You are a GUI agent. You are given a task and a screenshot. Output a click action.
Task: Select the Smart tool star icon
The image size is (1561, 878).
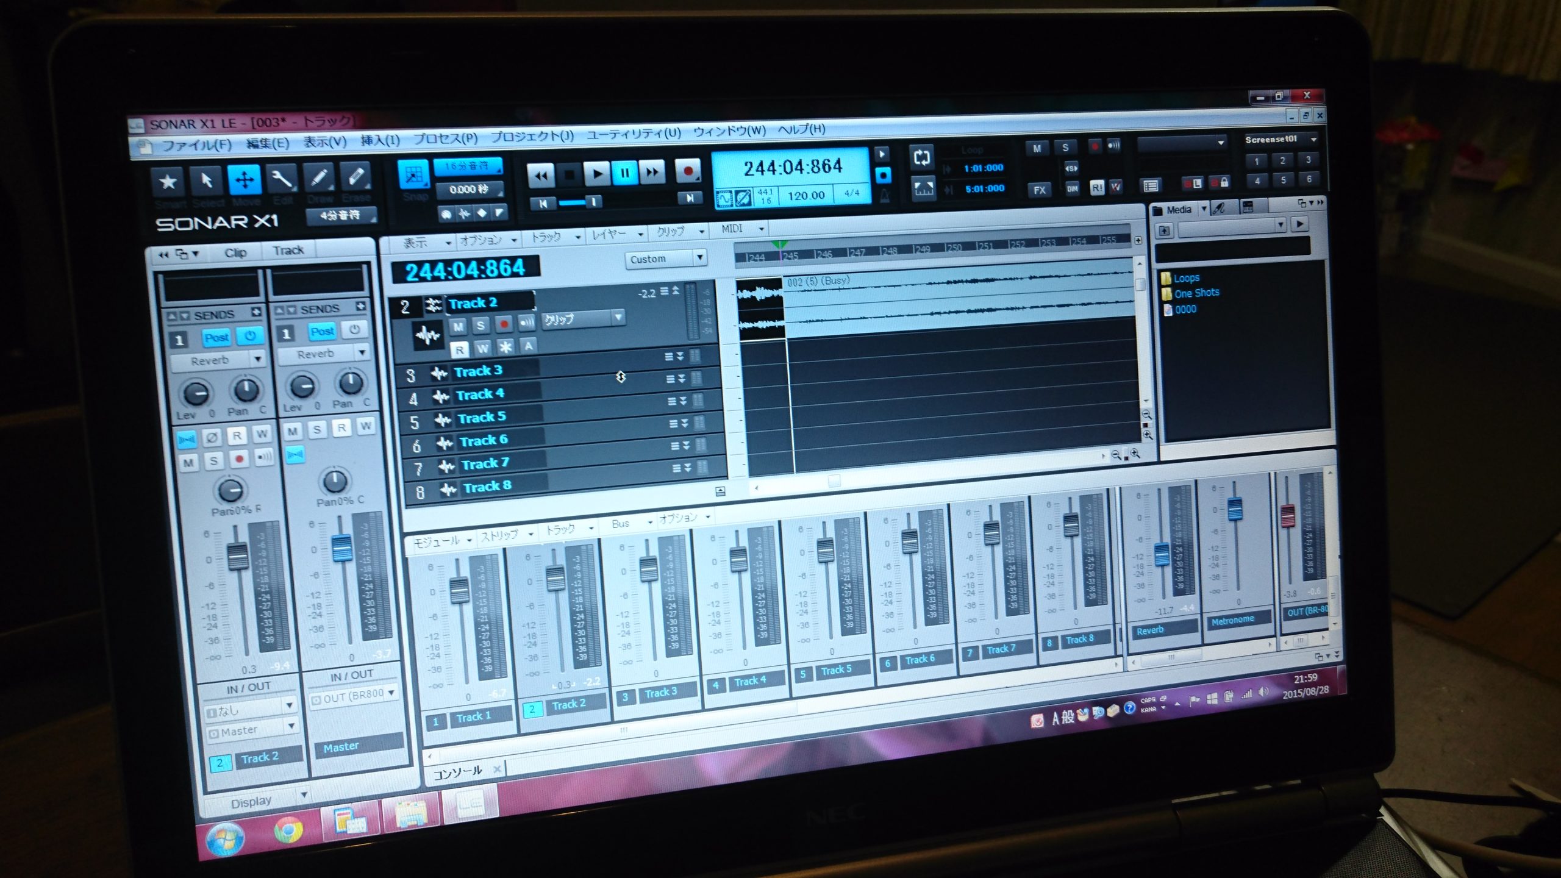(x=168, y=181)
